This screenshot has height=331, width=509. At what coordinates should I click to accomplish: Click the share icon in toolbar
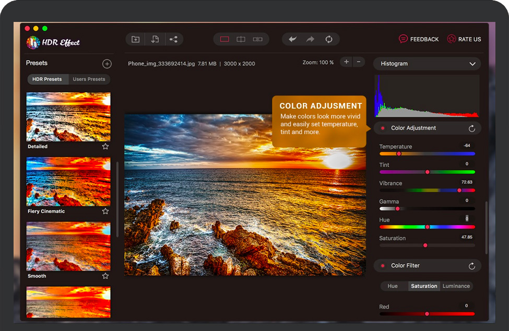[173, 39]
